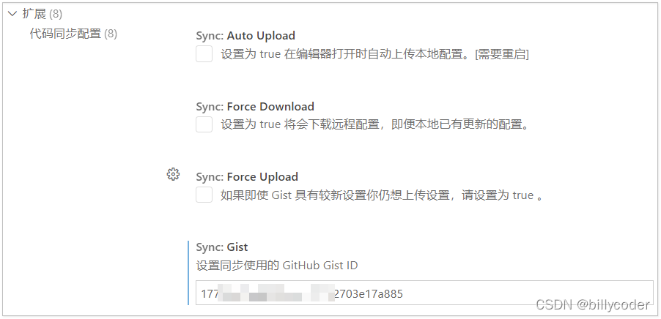
Task: Collapse the 扩展 section chevron
Action: (12, 13)
